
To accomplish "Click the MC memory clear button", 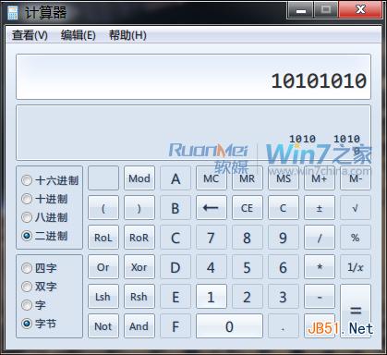I will pos(212,178).
